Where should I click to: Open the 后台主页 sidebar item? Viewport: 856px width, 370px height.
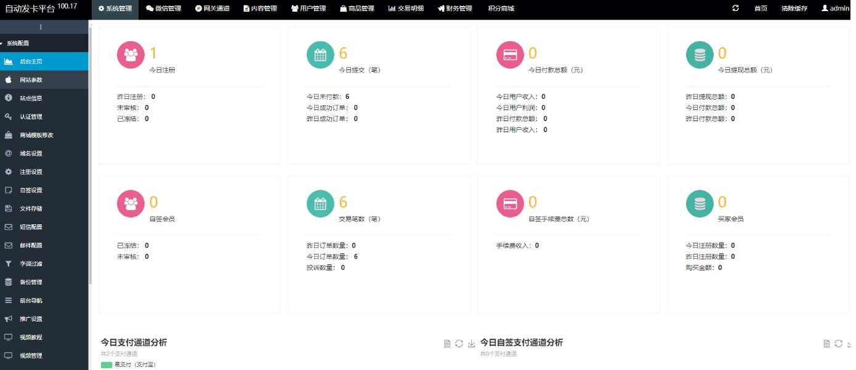point(44,61)
